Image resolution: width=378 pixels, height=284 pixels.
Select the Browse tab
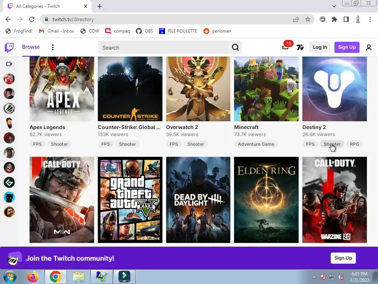pos(31,47)
